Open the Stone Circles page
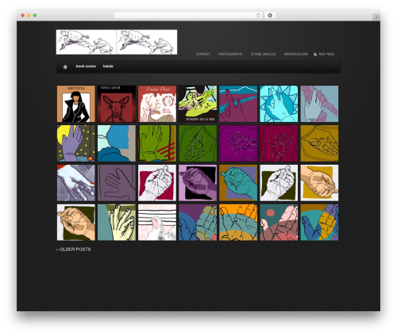 point(263,54)
